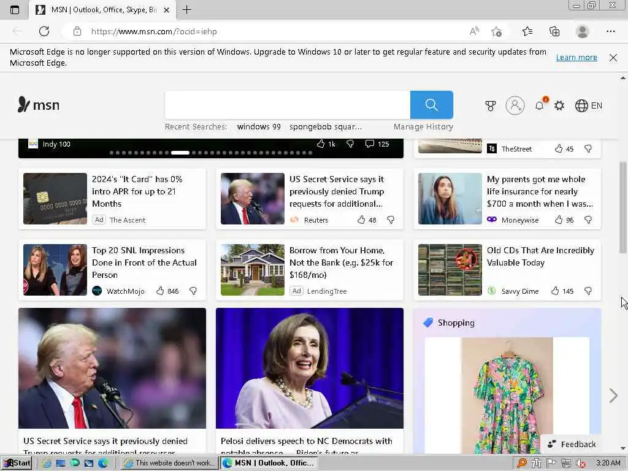Open the Windows Start button
628x471 pixels.
pyautogui.click(x=17, y=463)
